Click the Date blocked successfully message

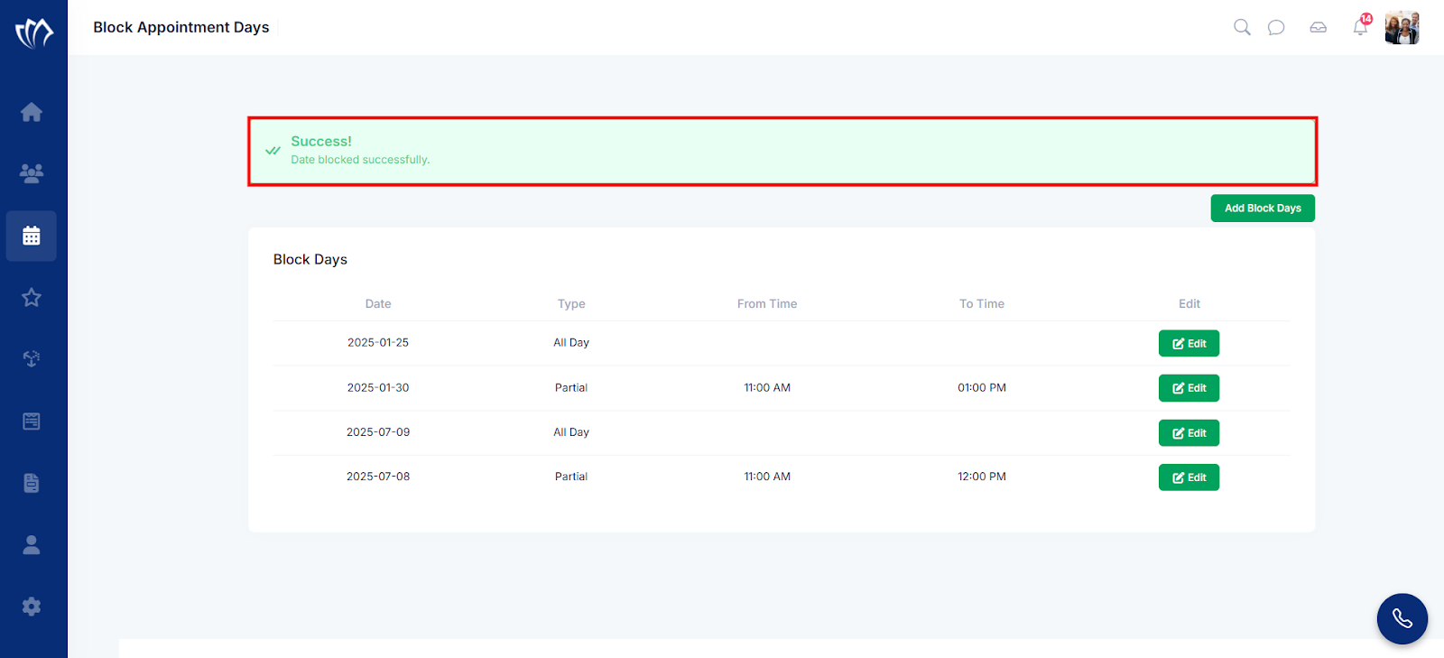pos(360,160)
